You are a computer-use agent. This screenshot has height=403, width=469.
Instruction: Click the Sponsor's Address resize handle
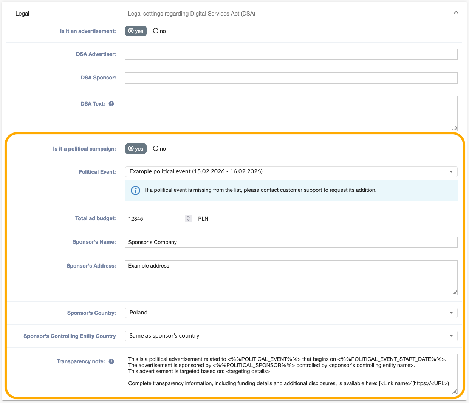pyautogui.click(x=455, y=292)
